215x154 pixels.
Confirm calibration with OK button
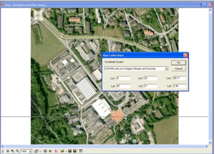pyautogui.click(x=179, y=63)
